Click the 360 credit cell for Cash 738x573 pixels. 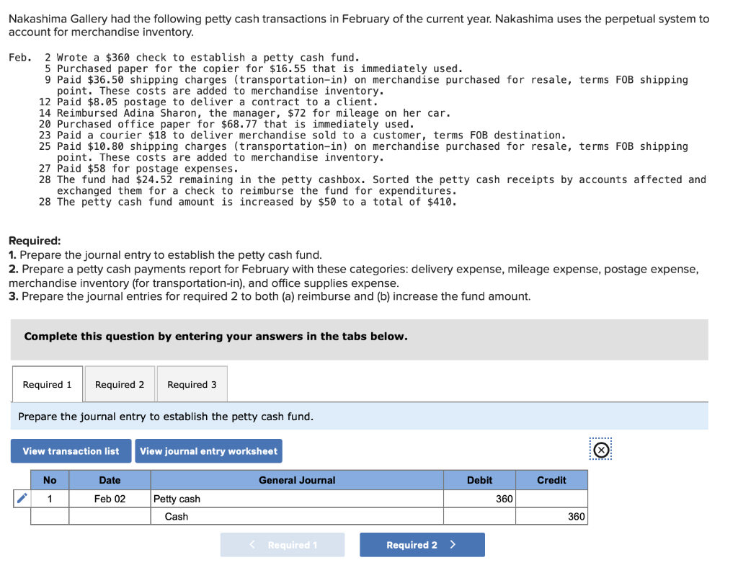coord(551,516)
